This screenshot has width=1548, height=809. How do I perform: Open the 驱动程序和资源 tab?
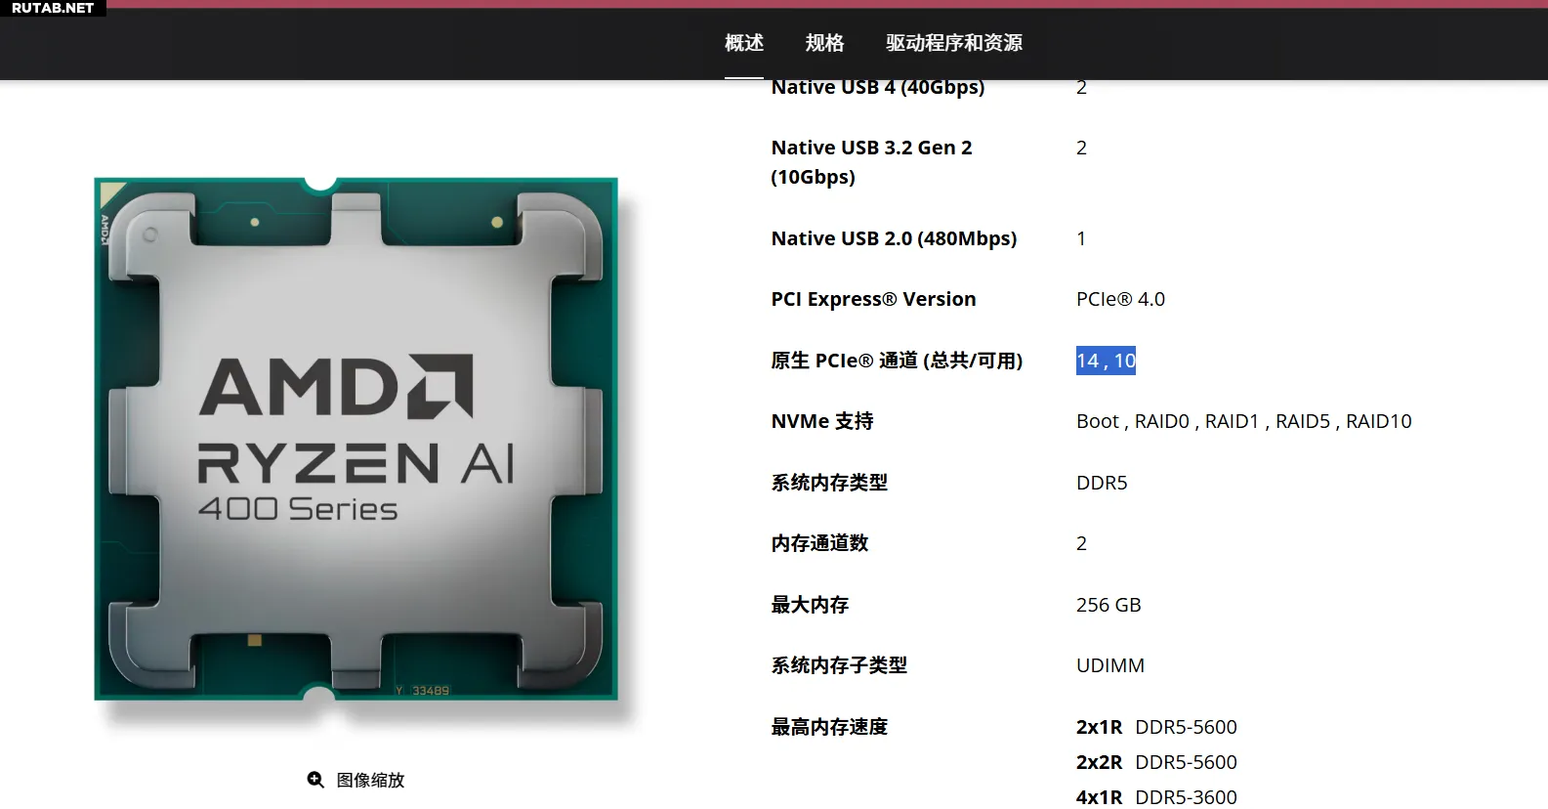[x=954, y=43]
